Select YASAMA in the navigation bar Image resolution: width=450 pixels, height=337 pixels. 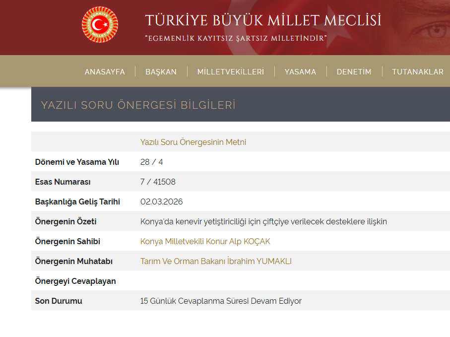click(300, 71)
